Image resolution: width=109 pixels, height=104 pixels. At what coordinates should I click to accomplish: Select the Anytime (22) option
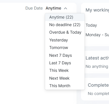pos(65,17)
